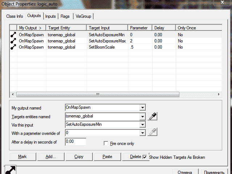Sort by the Target Entity column header
Screen dimensions: 232x174
click(66, 28)
